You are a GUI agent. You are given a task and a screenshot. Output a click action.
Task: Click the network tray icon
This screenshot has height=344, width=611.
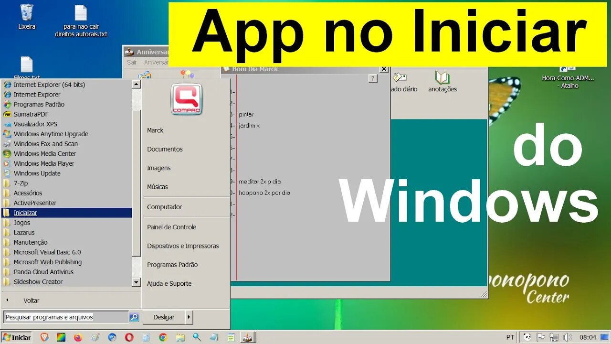pyautogui.click(x=554, y=337)
